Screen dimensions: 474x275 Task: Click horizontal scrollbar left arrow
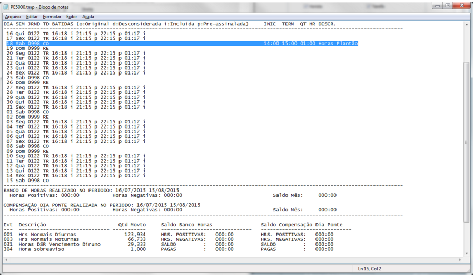[x=6, y=259]
